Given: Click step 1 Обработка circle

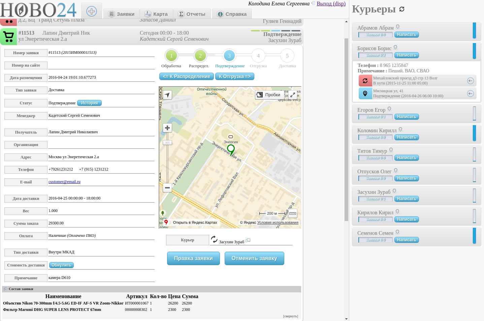Looking at the screenshot, I should 171,56.
